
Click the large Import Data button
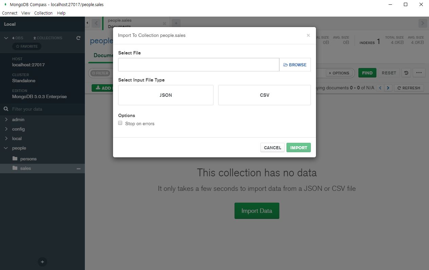(257, 211)
